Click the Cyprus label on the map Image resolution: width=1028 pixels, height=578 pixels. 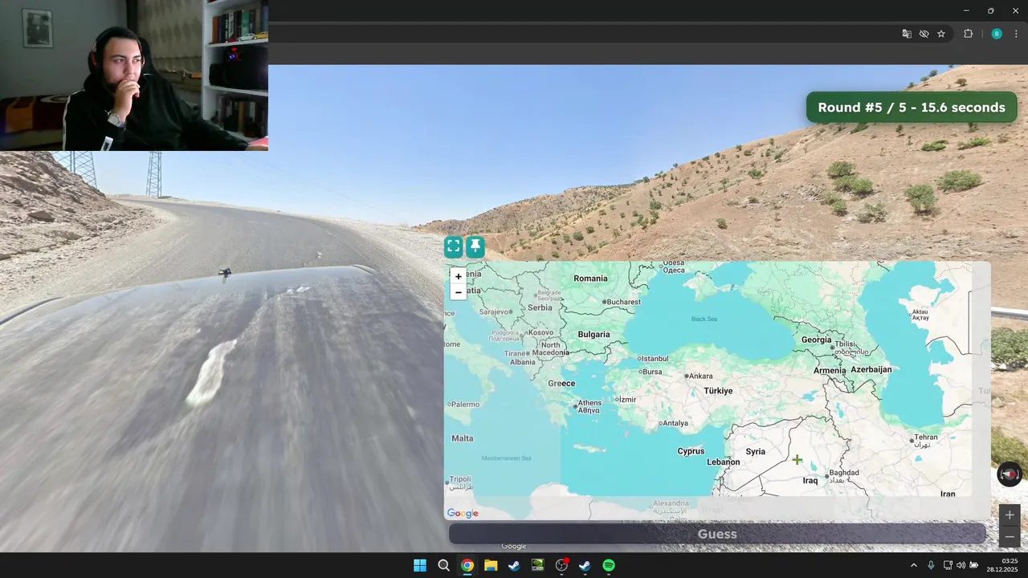691,451
